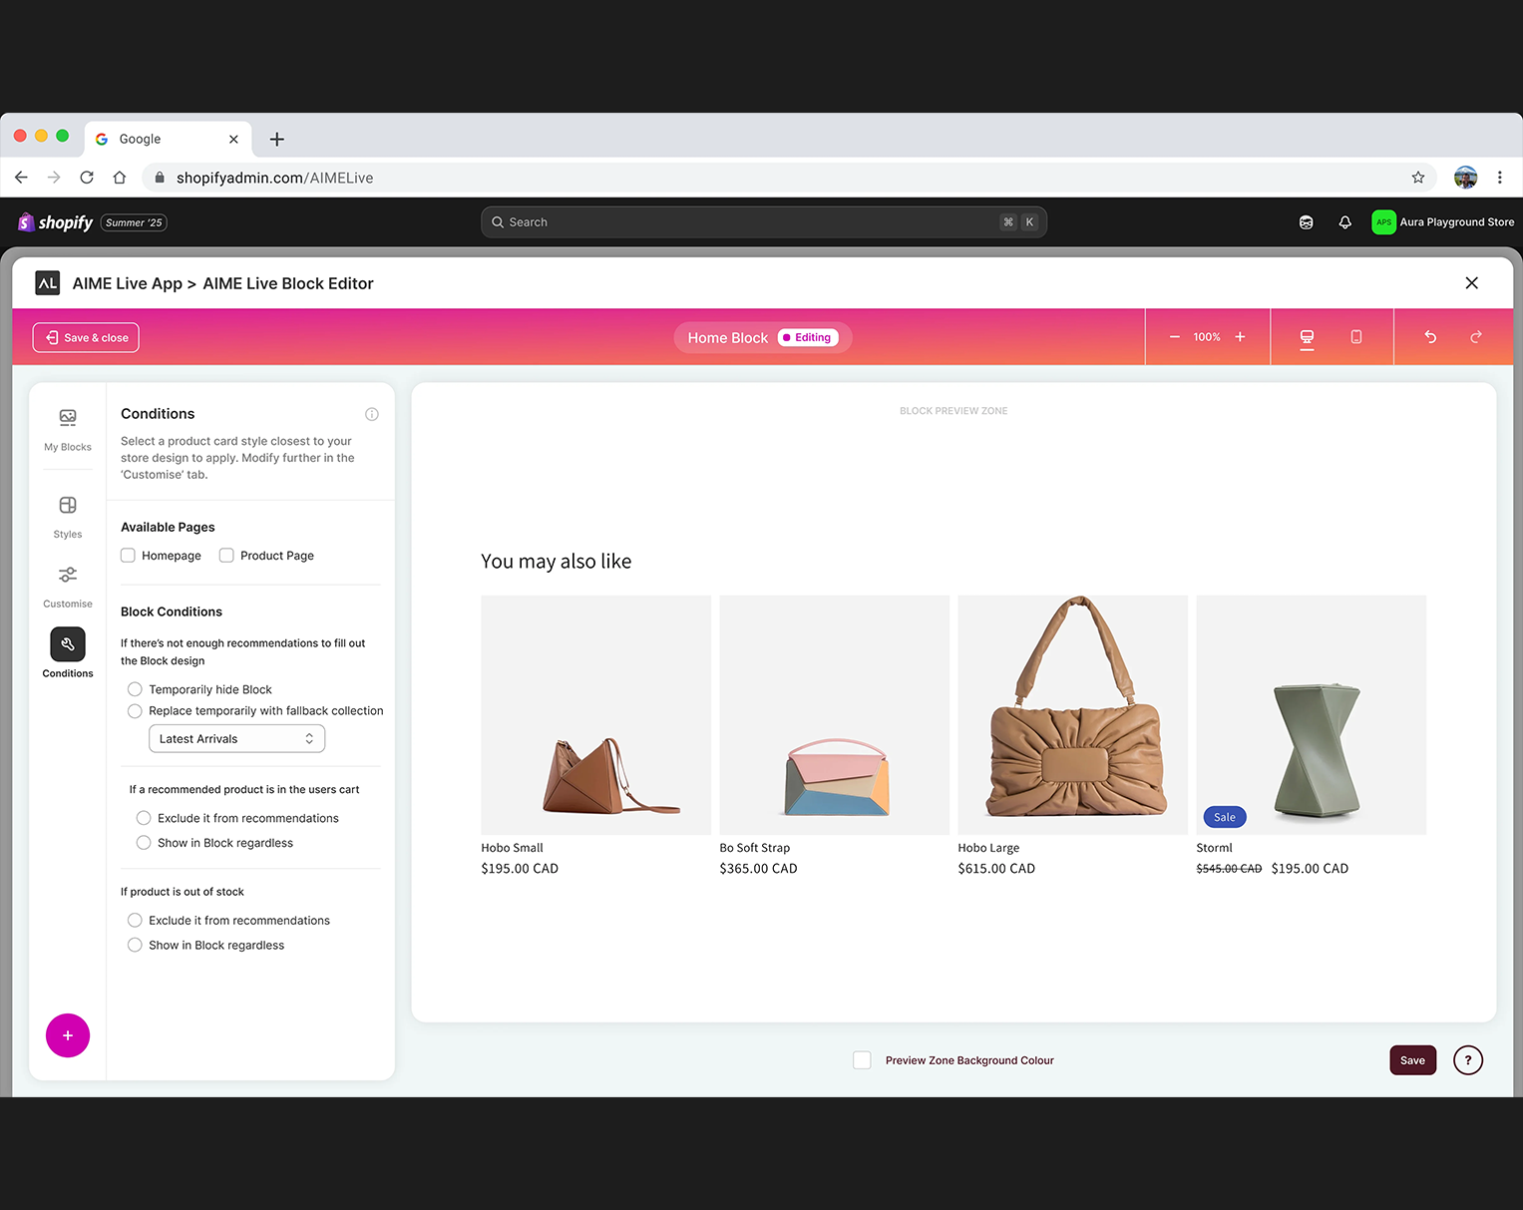The image size is (1523, 1210).
Task: Open the browser profile avatar
Action: (1465, 178)
